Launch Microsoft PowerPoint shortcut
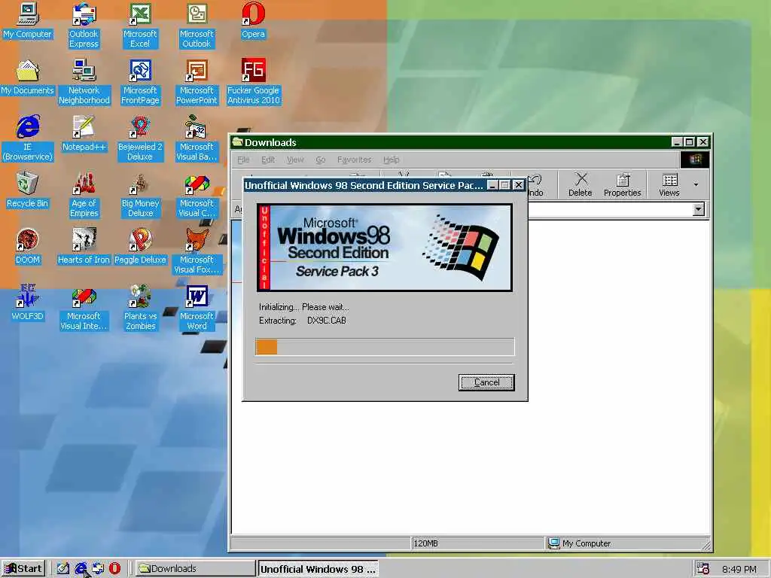 pyautogui.click(x=197, y=81)
